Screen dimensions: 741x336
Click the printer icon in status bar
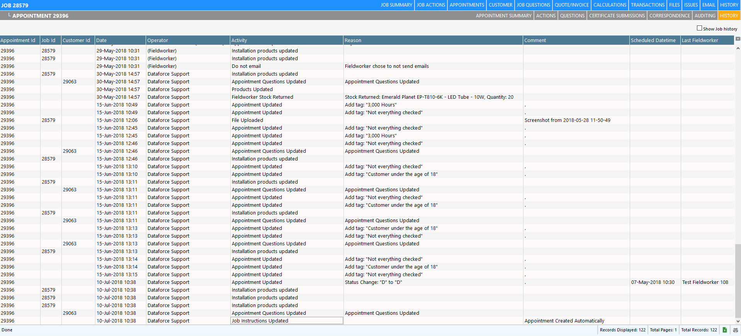[735, 330]
